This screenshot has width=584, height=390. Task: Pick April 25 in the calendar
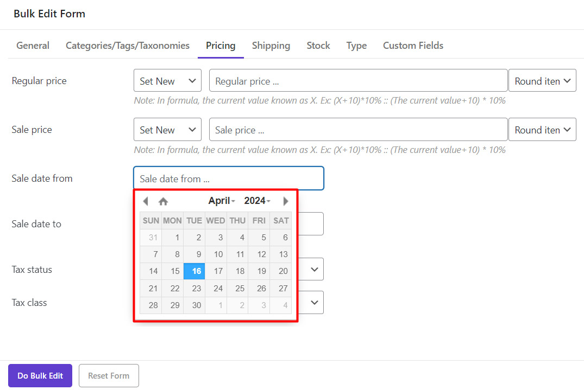(x=240, y=289)
